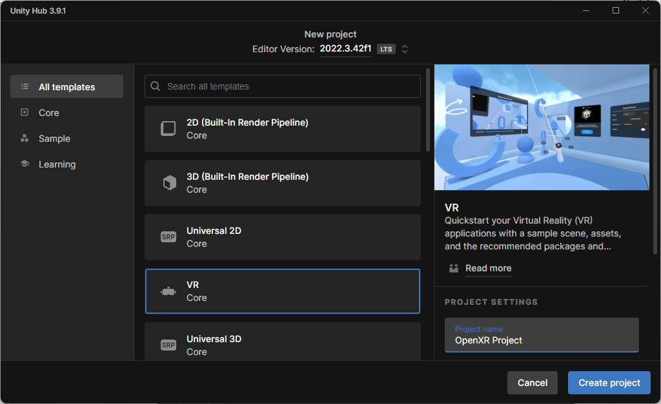Click the magnifier icon in the search box
This screenshot has width=661, height=404.
pyautogui.click(x=156, y=86)
